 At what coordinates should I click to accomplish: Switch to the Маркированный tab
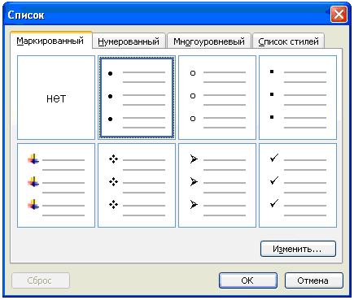[x=50, y=41]
